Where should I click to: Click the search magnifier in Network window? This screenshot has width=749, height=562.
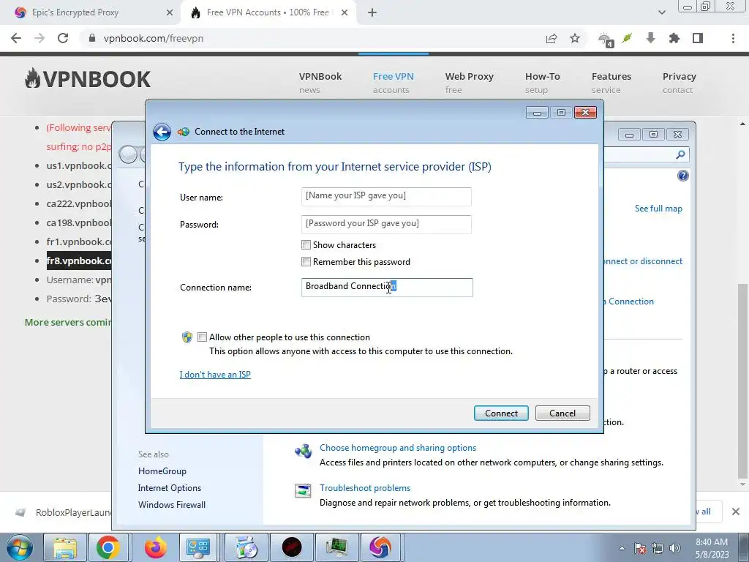pos(680,154)
